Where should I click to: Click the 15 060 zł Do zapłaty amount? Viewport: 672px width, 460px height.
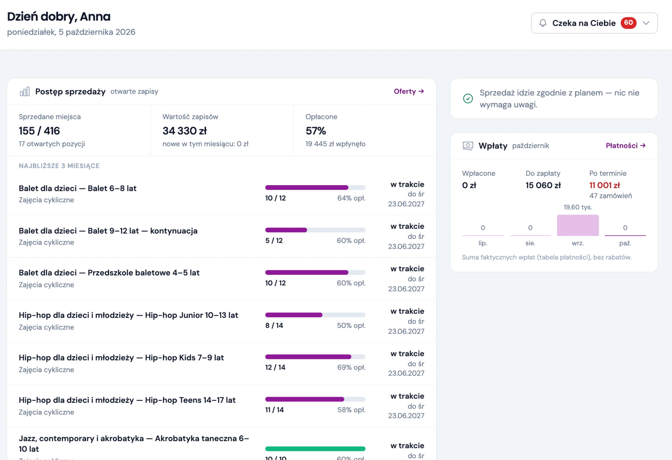[x=543, y=185]
